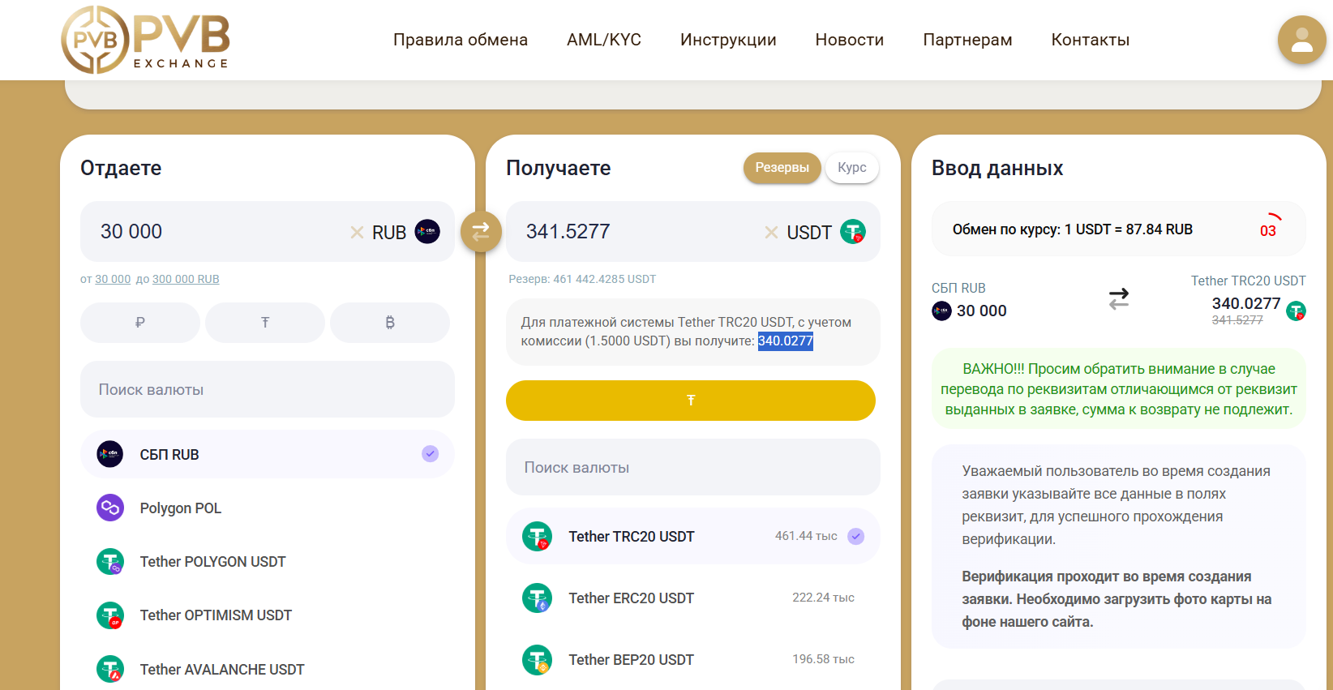The height and width of the screenshot is (690, 1333).
Task: Click the give currency search field
Action: click(x=268, y=389)
